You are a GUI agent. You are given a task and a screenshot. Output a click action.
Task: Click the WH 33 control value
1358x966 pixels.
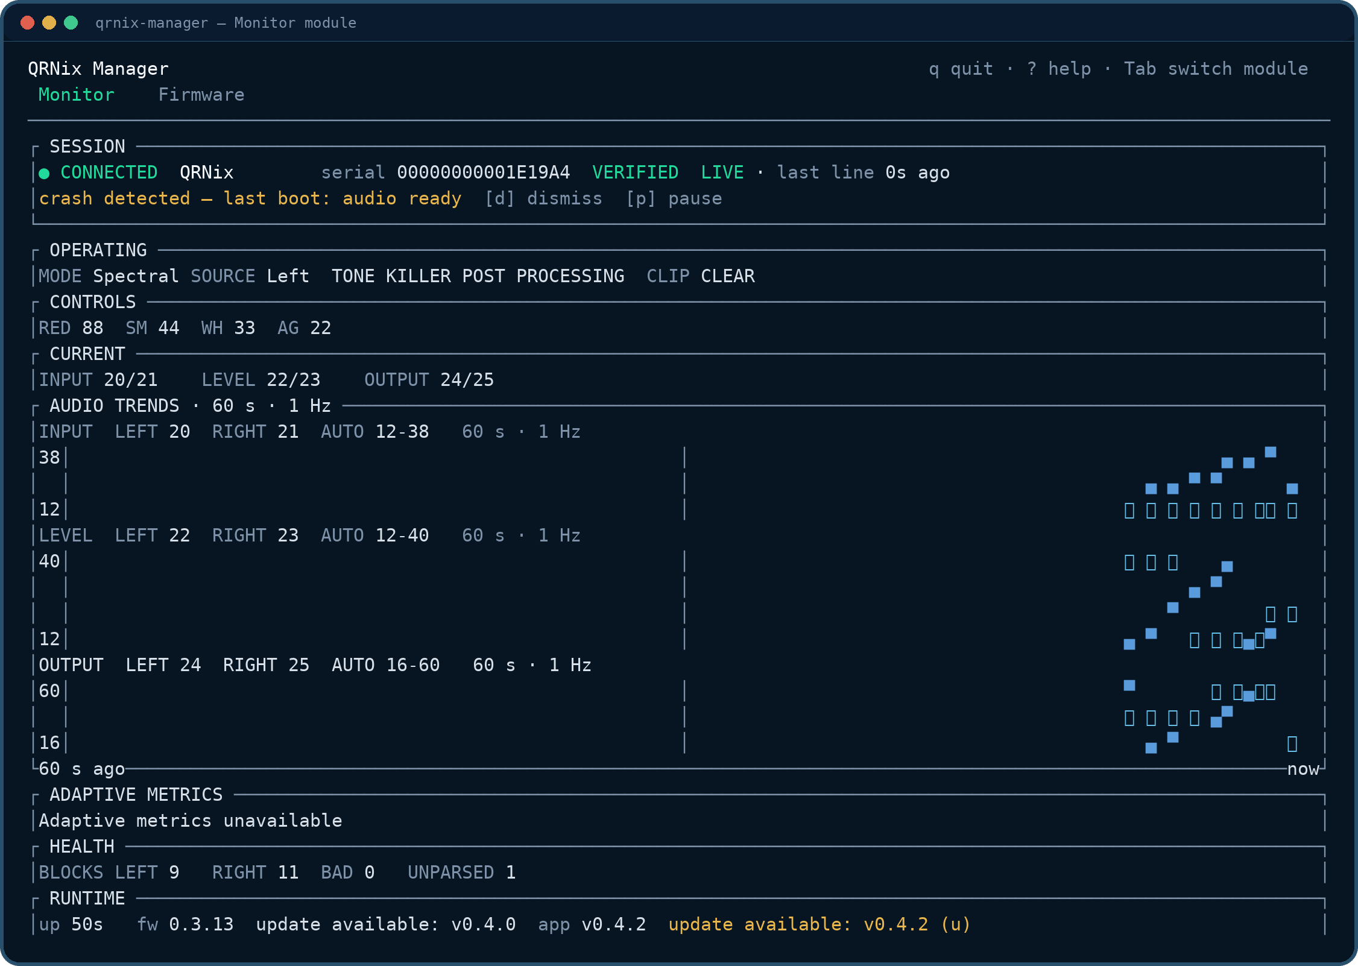[x=229, y=328]
